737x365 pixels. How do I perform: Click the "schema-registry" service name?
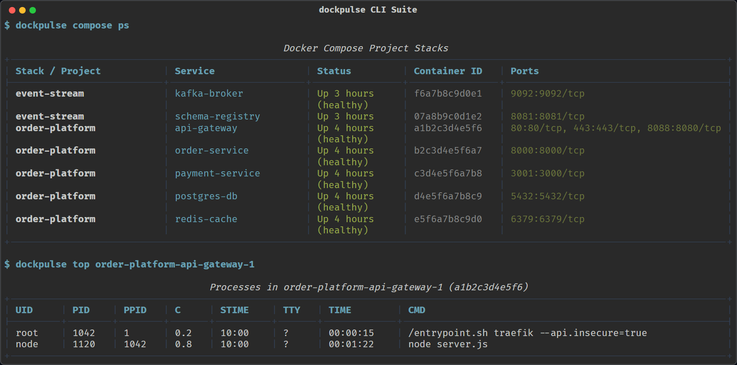tap(217, 117)
